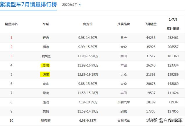Click the 从属品牌 column header
This screenshot has width=186, height=126.
tap(124, 24)
